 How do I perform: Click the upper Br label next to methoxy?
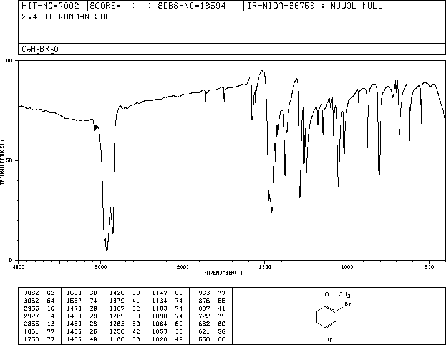[x=348, y=304]
